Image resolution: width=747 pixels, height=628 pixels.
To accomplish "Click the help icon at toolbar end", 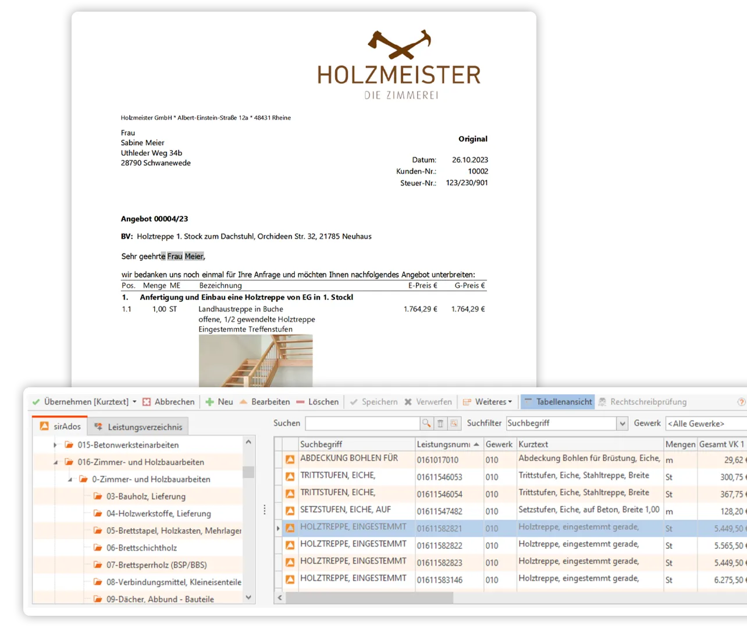I will click(x=741, y=402).
